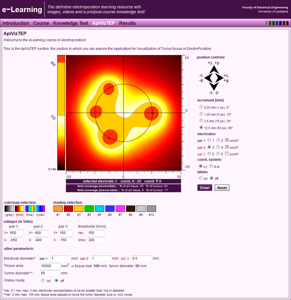Select the hot colormap
The image size is (291, 300).
coord(20,209)
